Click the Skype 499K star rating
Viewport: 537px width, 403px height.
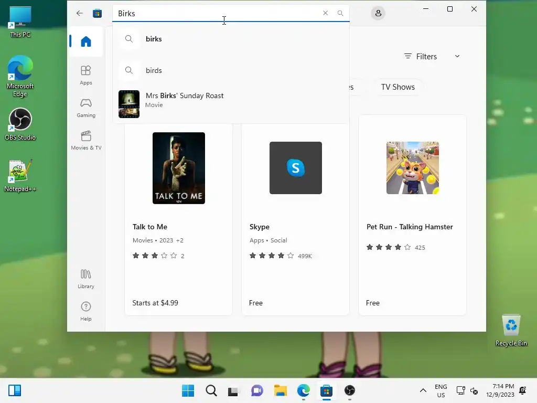[x=281, y=256]
